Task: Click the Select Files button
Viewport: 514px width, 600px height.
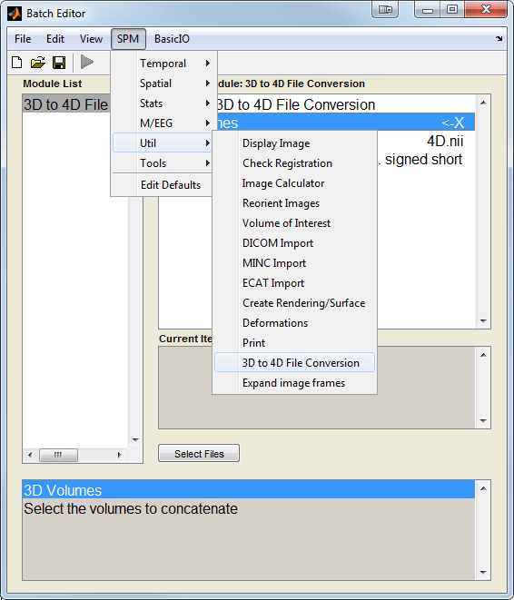Action: (199, 454)
